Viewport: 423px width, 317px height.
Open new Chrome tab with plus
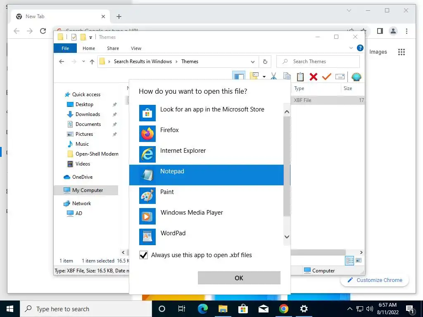point(119,17)
